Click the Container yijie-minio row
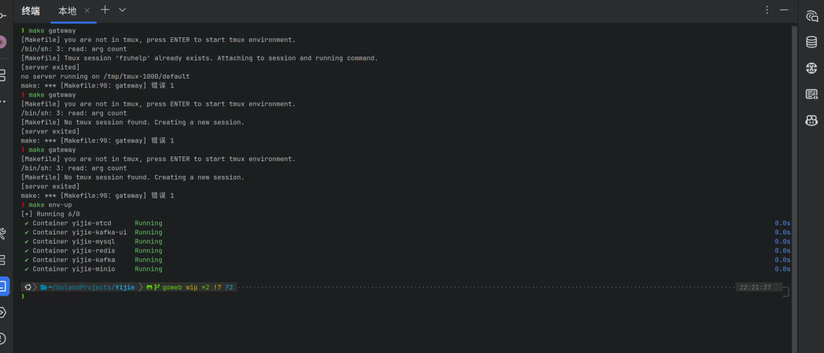 (x=93, y=269)
